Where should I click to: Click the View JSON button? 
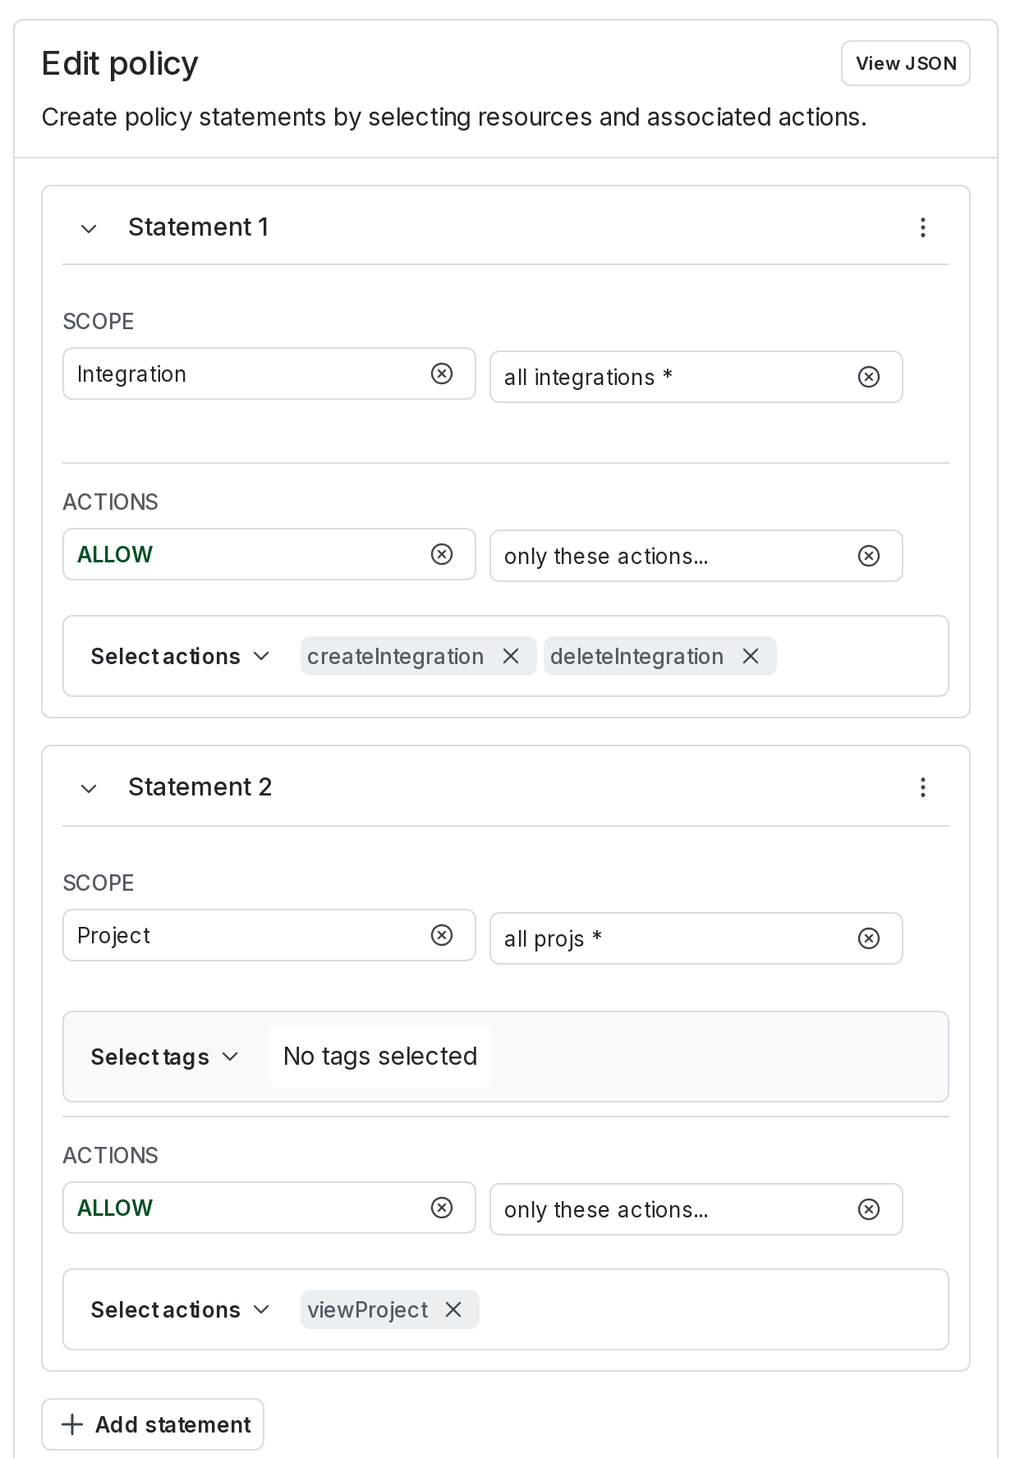pyautogui.click(x=905, y=63)
